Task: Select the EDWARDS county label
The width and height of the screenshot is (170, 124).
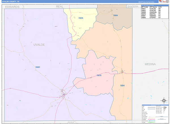Action: [12, 7]
